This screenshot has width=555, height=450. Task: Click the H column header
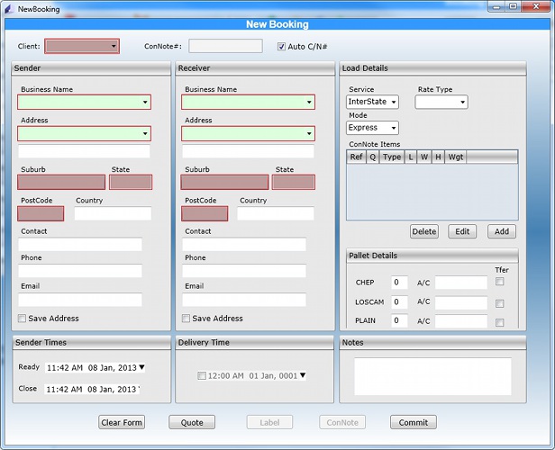(438, 157)
